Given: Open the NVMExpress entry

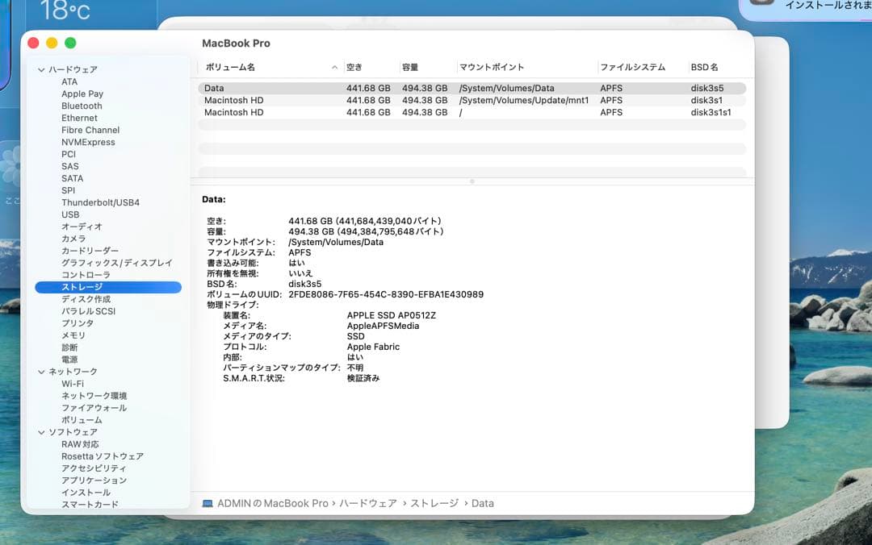Looking at the screenshot, I should (x=89, y=142).
